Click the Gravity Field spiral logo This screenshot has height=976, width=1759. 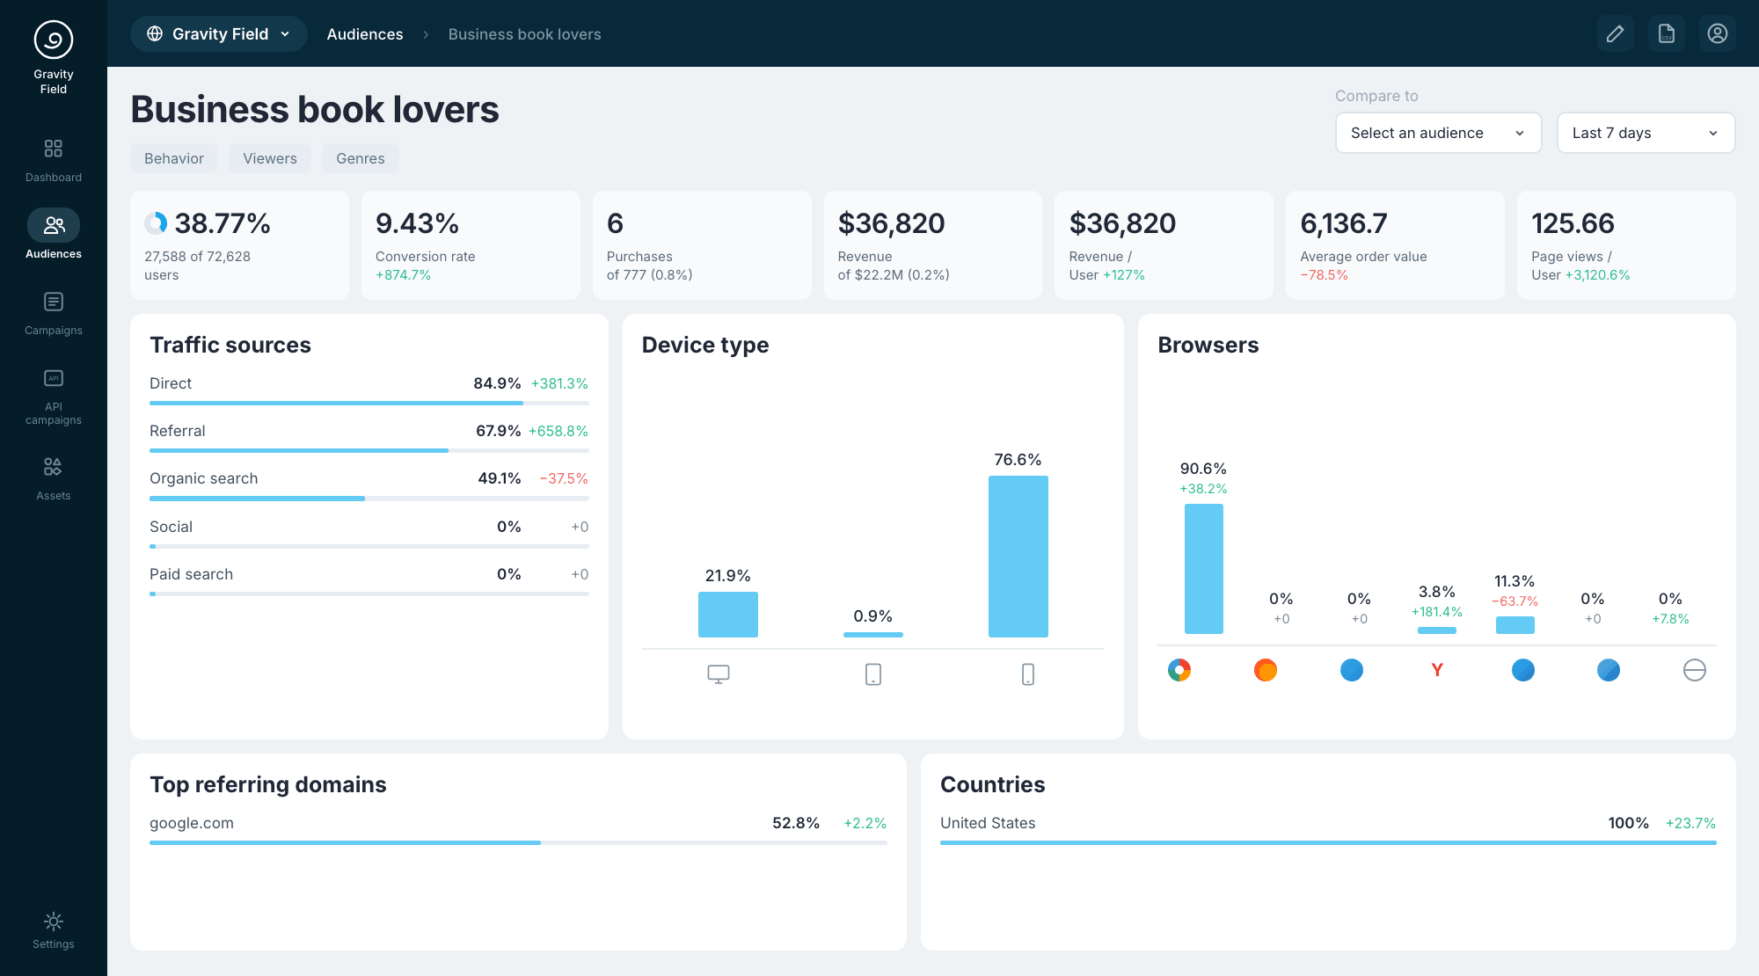[x=54, y=40]
